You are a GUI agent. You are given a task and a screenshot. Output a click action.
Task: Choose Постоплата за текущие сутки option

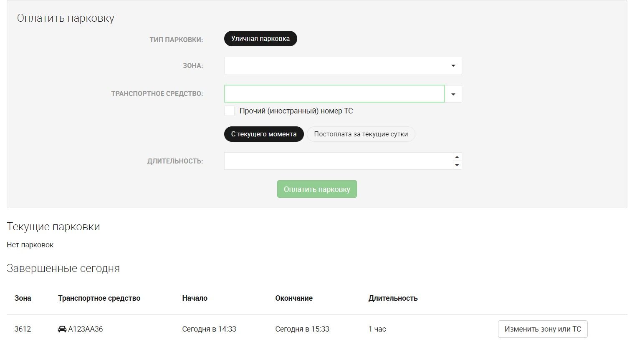click(x=361, y=134)
